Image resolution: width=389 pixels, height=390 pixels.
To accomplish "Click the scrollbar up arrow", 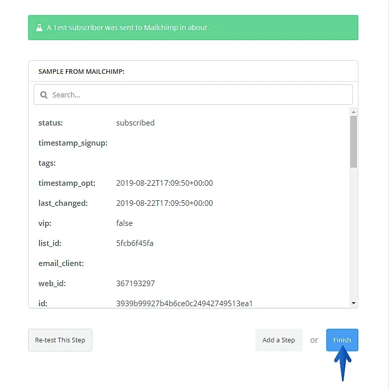I will 353,112.
